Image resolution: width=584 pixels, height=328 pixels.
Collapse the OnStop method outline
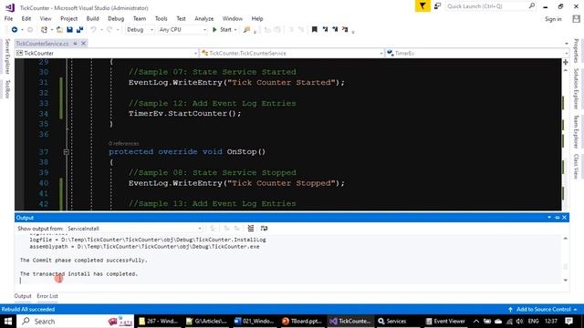tap(66, 152)
